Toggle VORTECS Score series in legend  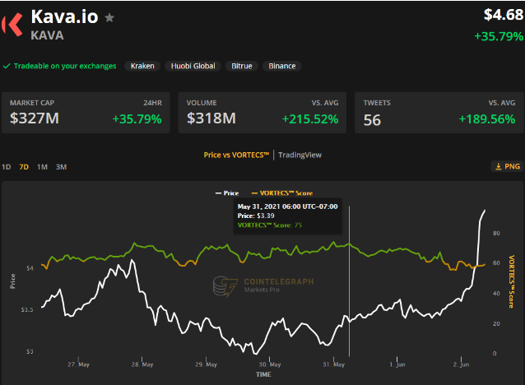(x=282, y=193)
